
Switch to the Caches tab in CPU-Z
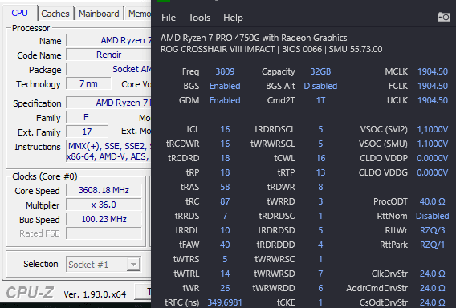click(55, 14)
